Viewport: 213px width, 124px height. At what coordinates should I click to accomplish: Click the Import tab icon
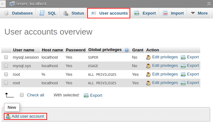tap(165, 13)
